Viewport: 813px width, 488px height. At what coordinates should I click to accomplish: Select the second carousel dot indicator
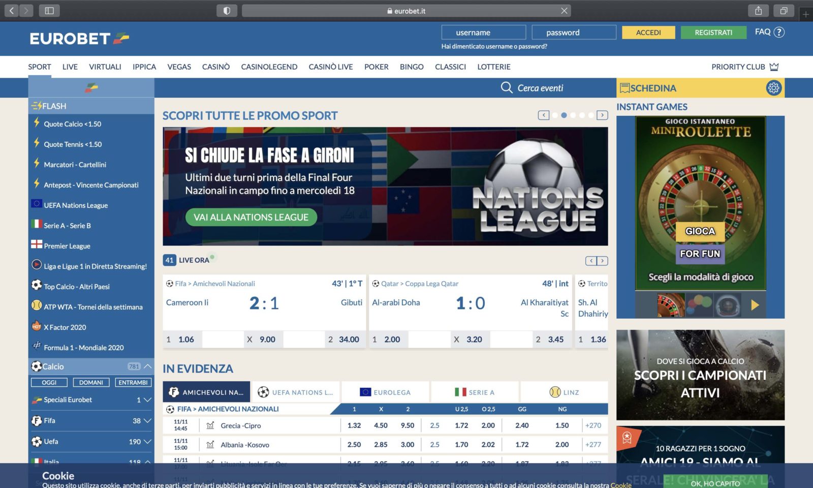click(564, 115)
